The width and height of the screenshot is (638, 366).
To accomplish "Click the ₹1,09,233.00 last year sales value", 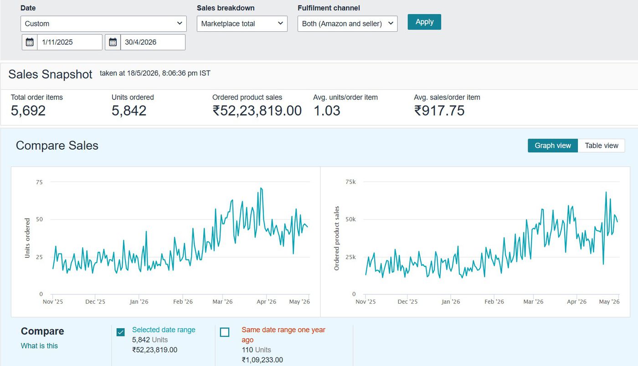I will tap(262, 360).
